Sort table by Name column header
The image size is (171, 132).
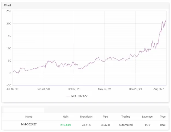coord(29,117)
